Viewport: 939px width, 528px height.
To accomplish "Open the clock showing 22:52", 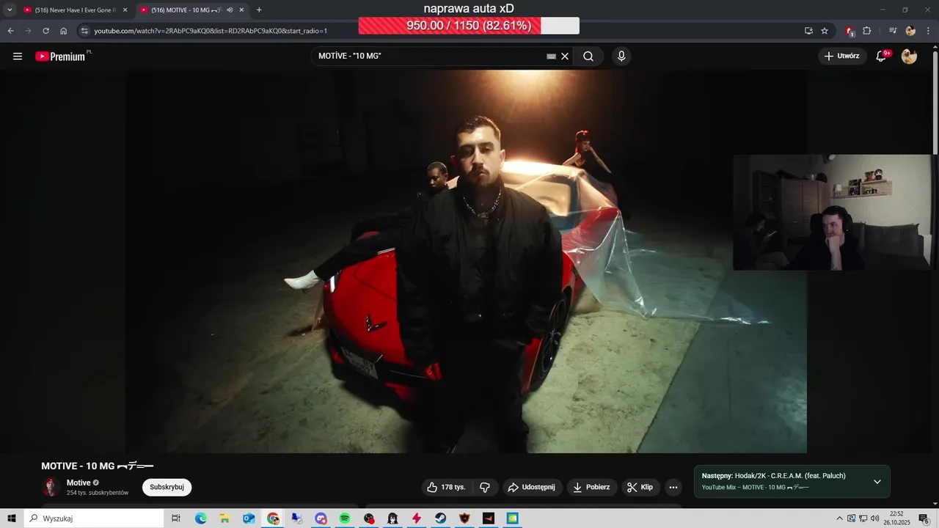I will coord(896,518).
